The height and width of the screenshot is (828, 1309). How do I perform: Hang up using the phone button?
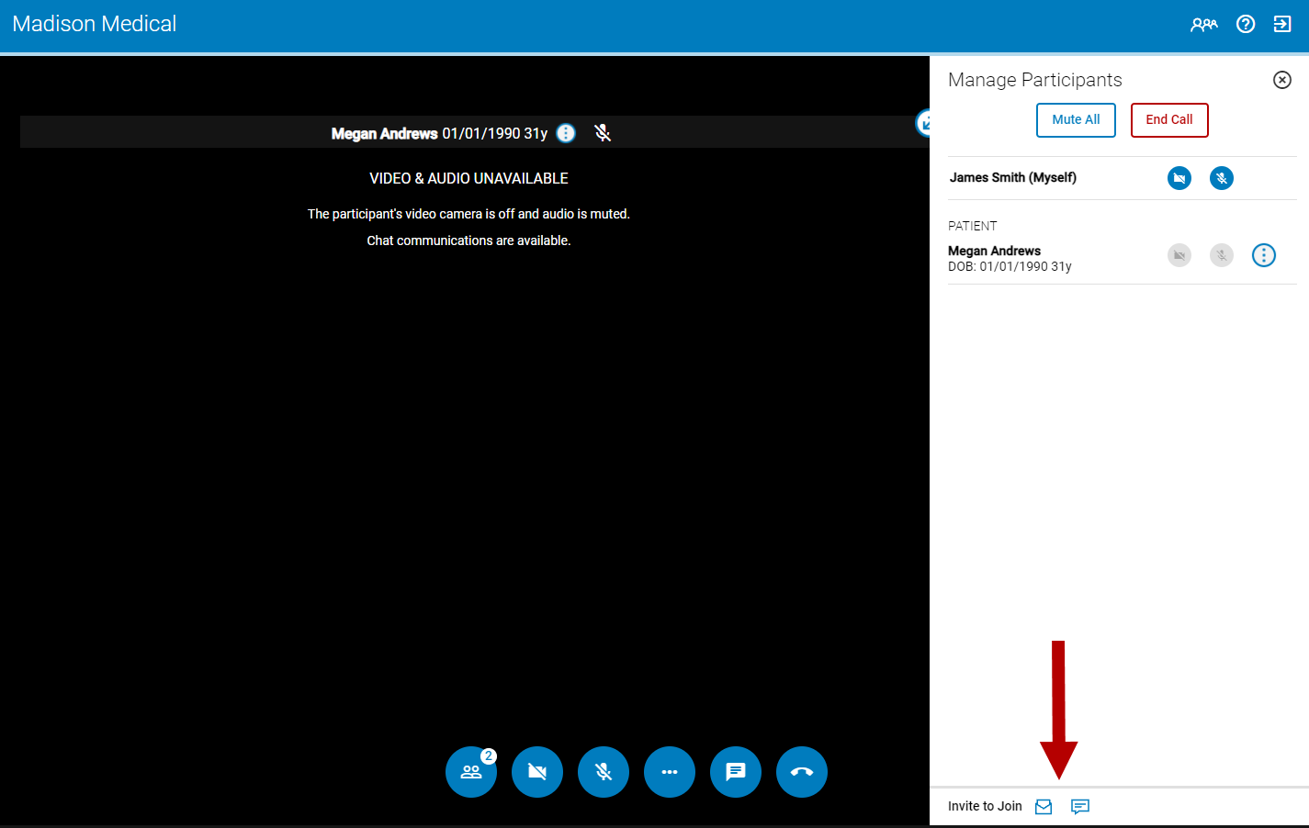coord(802,772)
